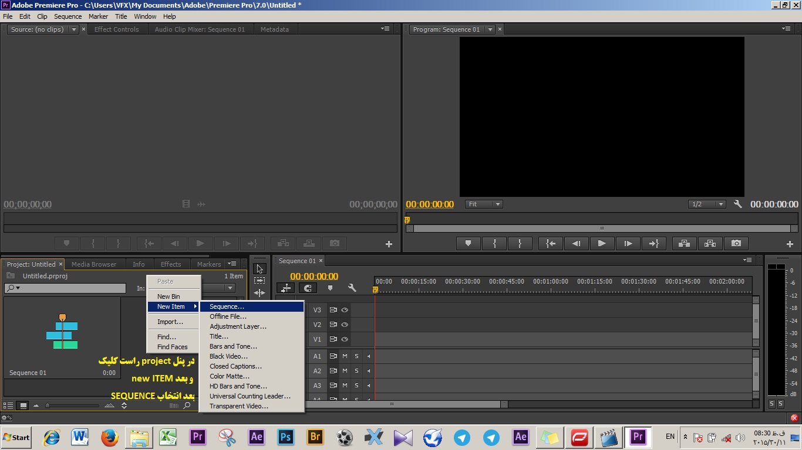This screenshot has width=802, height=450.
Task: Click the Project panel search field
Action: coord(65,288)
